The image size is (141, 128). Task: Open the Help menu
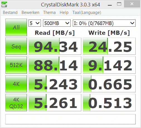64,13
